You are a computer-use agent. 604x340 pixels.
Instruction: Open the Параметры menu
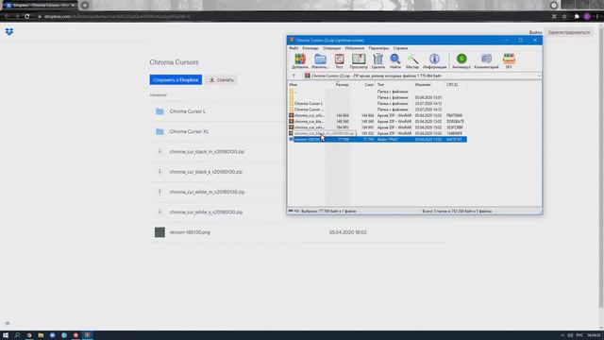(378, 48)
